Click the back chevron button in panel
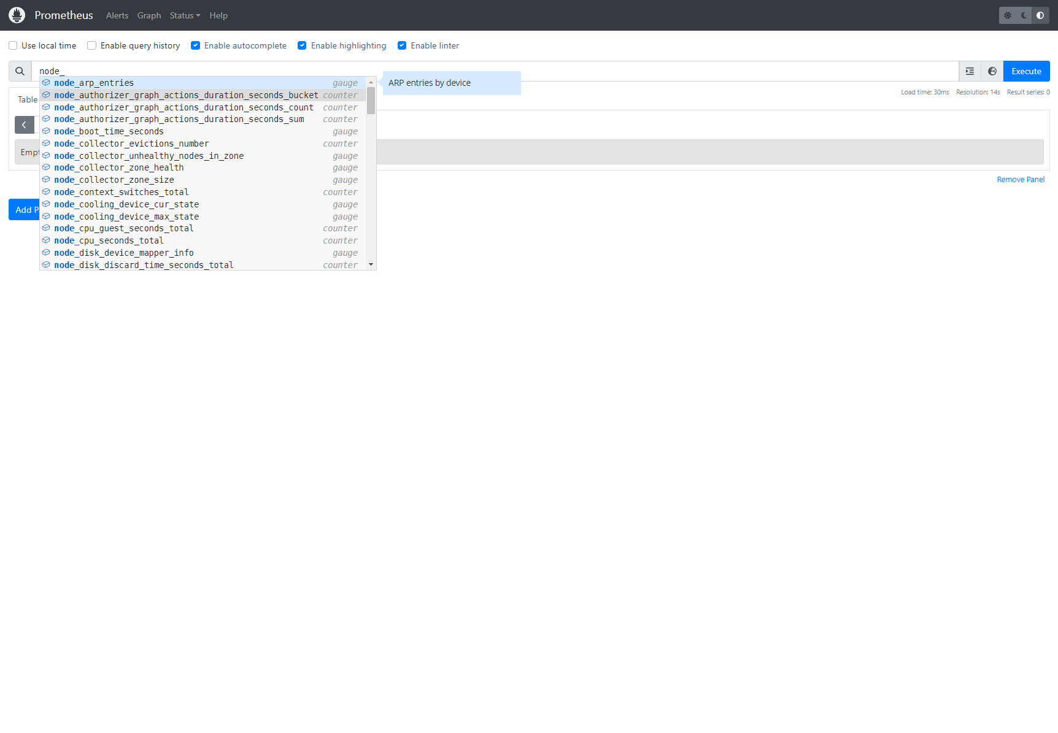The width and height of the screenshot is (1058, 733). click(24, 125)
